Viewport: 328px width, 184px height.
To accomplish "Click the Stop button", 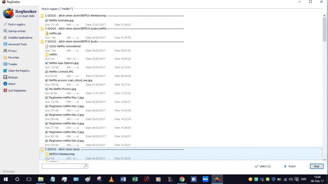I will pyautogui.click(x=317, y=166).
